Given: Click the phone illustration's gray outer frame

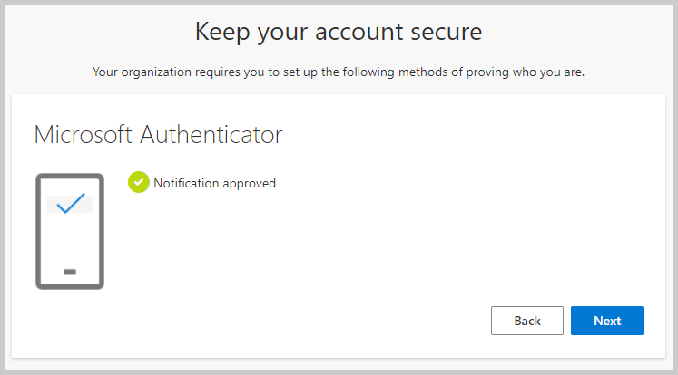Looking at the screenshot, I should (x=38, y=231).
